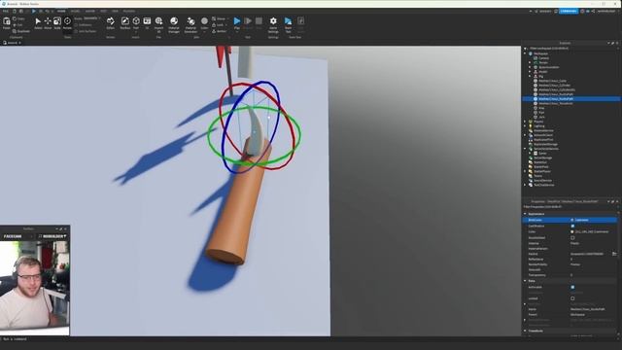Switch to the Avatar ribbon tab

[x=90, y=11]
